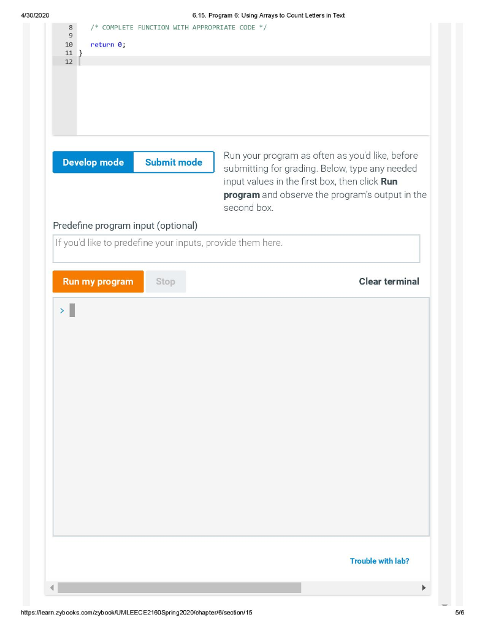Switch to Submit mode tab

coord(174,162)
